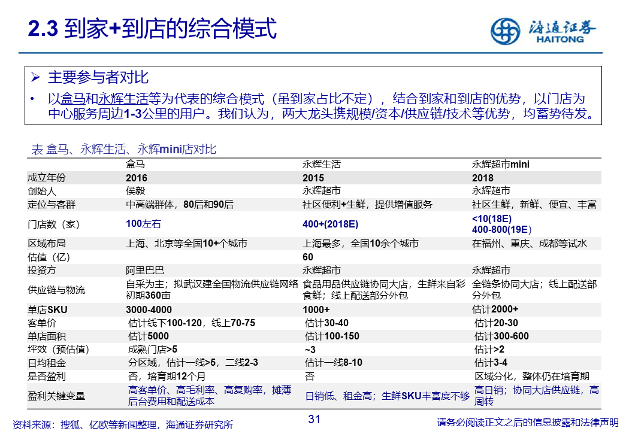Click the cell "估计30-40"

coord(326,323)
